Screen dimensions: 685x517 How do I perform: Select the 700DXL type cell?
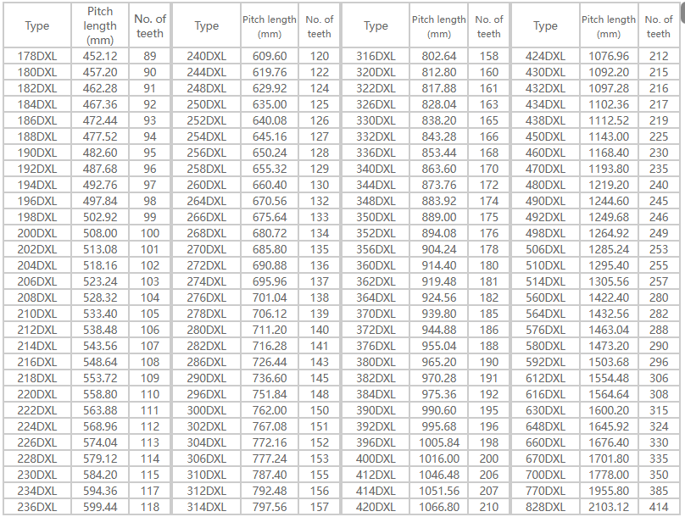545,475
